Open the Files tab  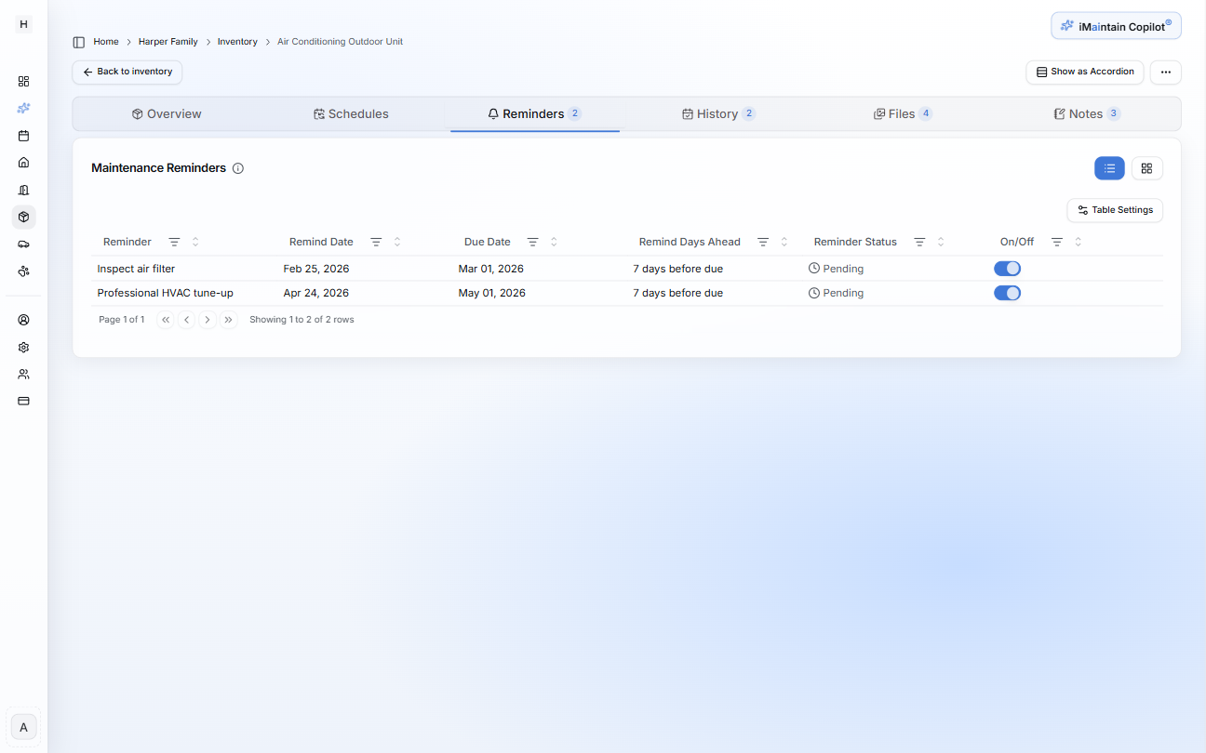coord(902,112)
